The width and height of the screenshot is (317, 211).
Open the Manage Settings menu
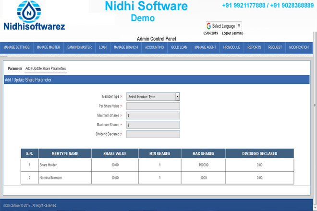(17, 47)
